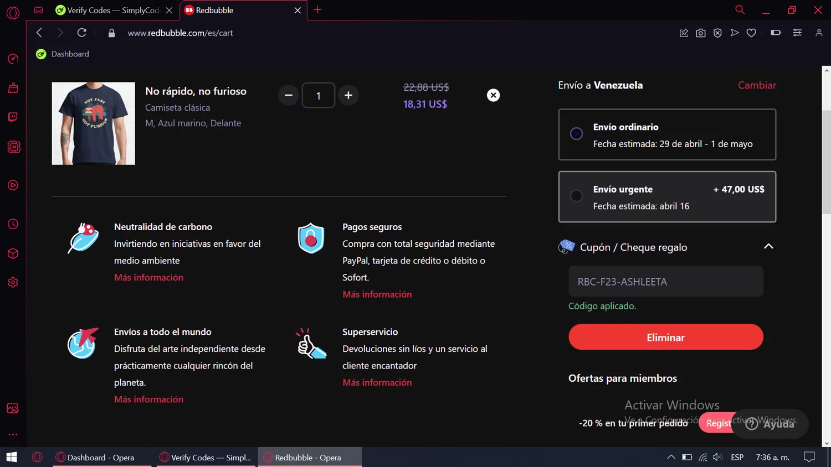Viewport: 831px width, 467px height.
Task: Open History clock icon in sidebar
Action: 13,224
